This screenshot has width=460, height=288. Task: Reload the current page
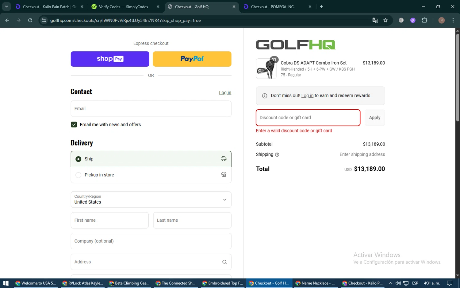point(30,20)
